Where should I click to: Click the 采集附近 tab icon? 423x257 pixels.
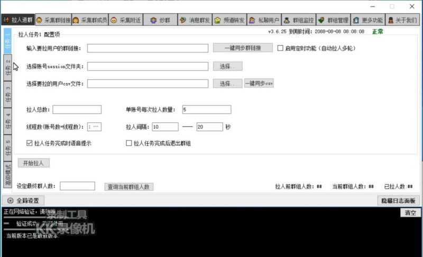[x=114, y=20]
